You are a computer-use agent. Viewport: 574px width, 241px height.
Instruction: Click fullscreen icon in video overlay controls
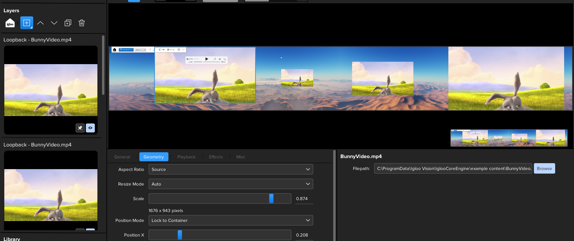pos(224,59)
